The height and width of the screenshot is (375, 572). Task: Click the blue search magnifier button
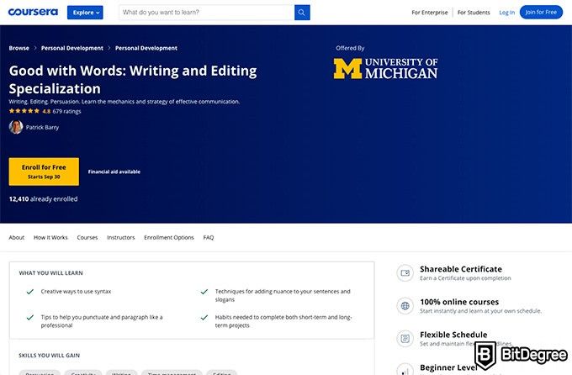click(302, 13)
